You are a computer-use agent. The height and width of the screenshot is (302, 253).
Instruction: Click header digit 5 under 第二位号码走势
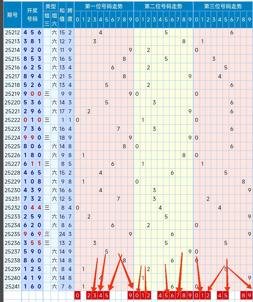click(166, 20)
